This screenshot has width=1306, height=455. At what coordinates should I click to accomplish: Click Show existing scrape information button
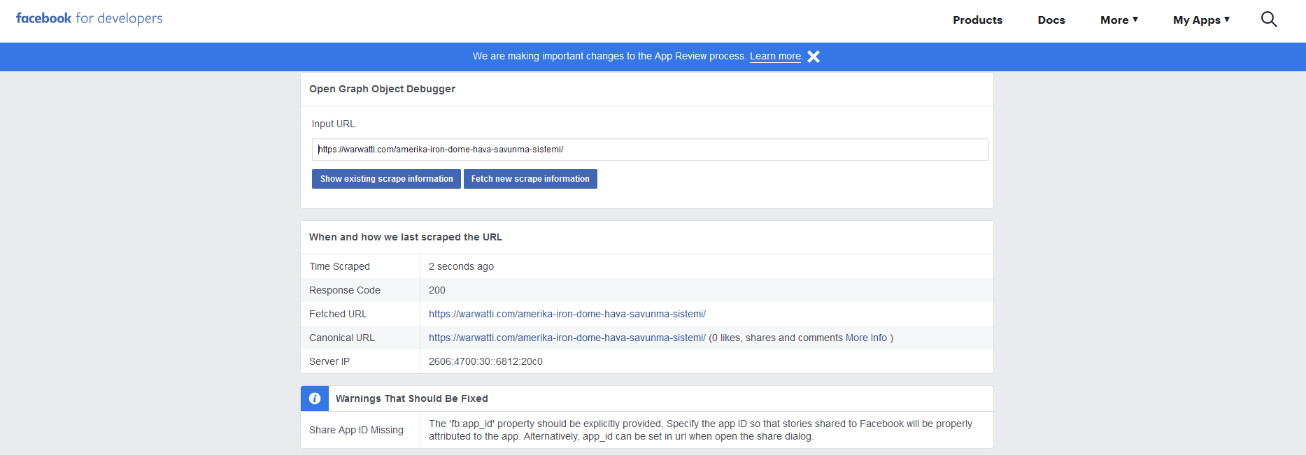(386, 179)
